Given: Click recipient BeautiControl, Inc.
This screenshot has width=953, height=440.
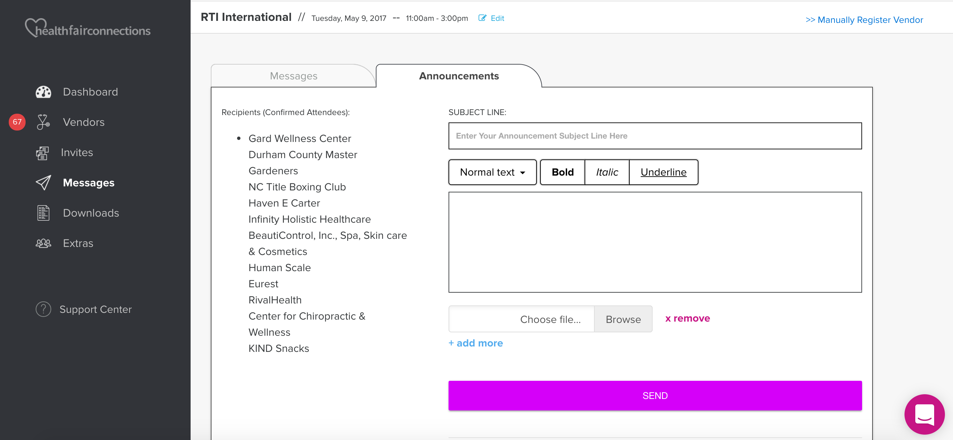Looking at the screenshot, I should [x=327, y=244].
